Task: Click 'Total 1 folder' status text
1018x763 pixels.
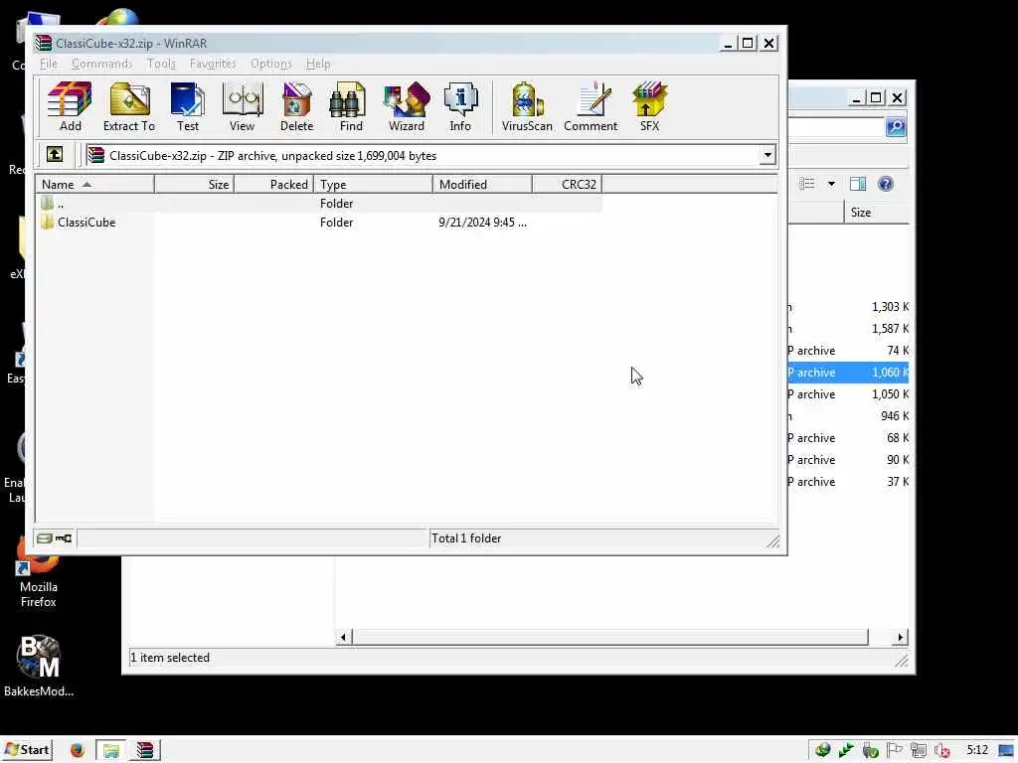Action: click(x=466, y=538)
